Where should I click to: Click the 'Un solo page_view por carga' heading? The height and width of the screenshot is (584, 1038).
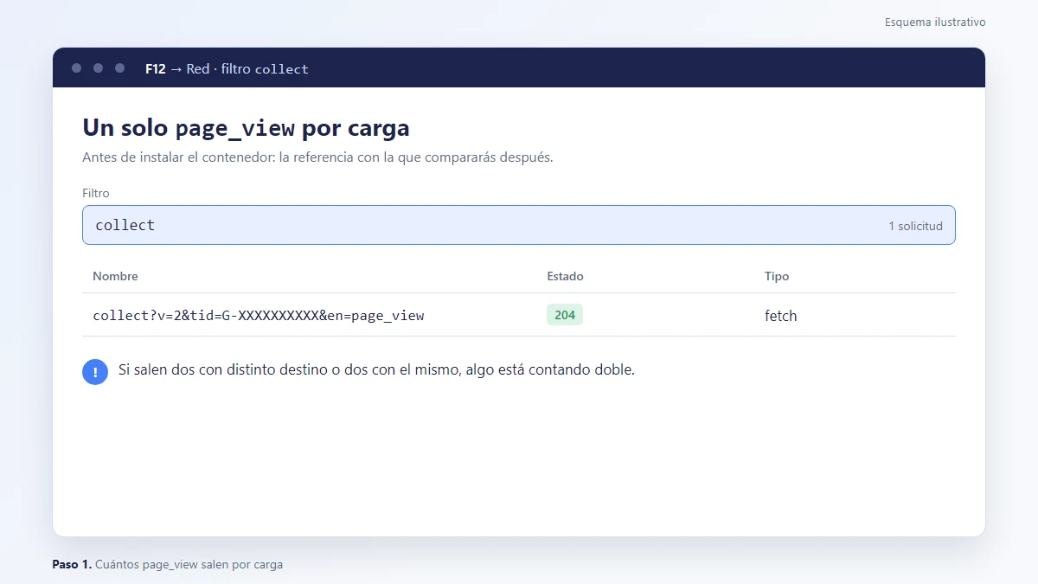[x=246, y=128]
